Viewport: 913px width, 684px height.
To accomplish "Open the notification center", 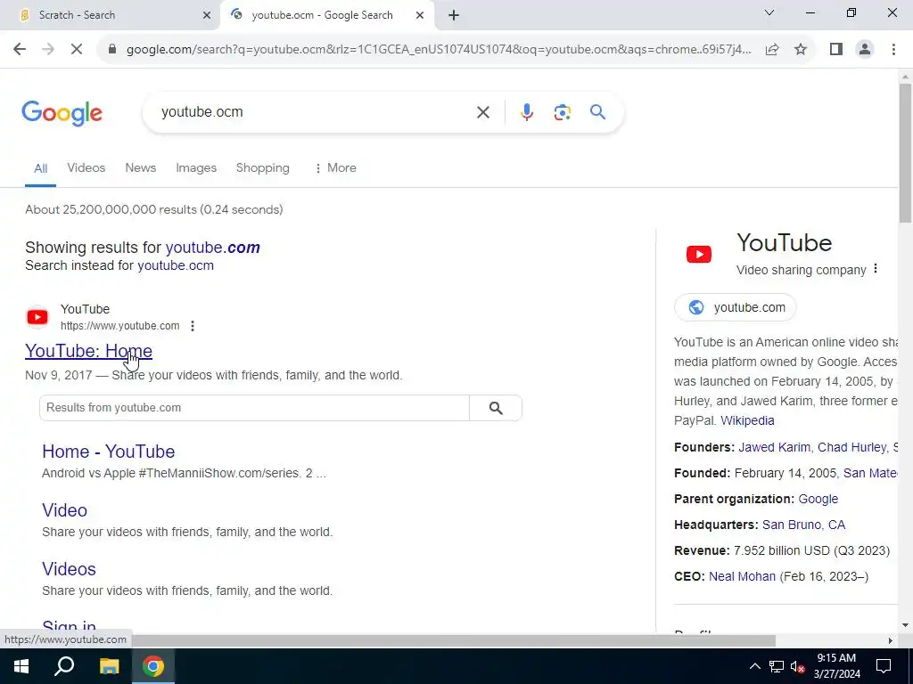I will click(884, 666).
